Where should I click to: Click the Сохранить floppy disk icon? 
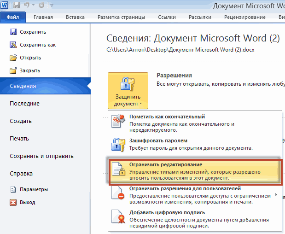tap(13, 32)
